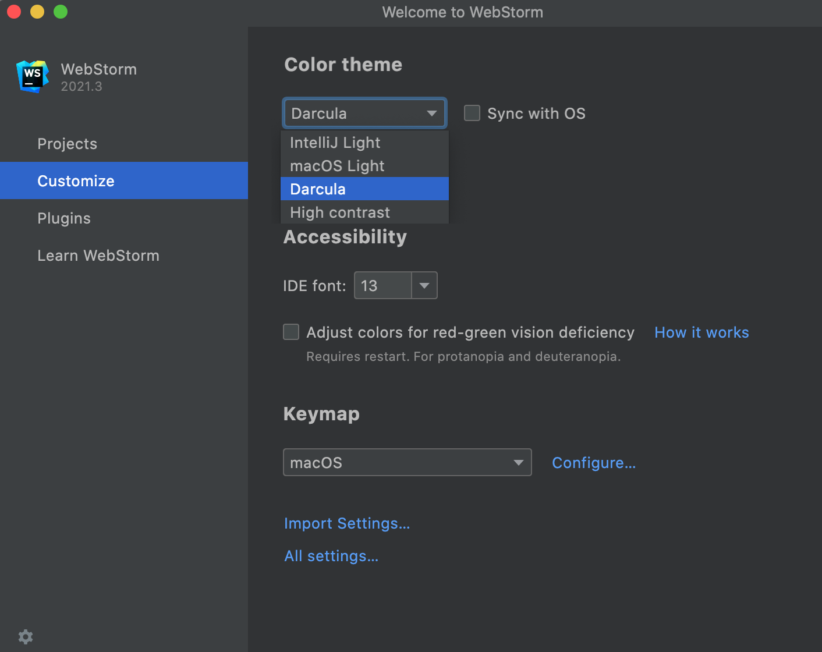The image size is (822, 652).
Task: Maximize window with green button
Action: pos(61,12)
